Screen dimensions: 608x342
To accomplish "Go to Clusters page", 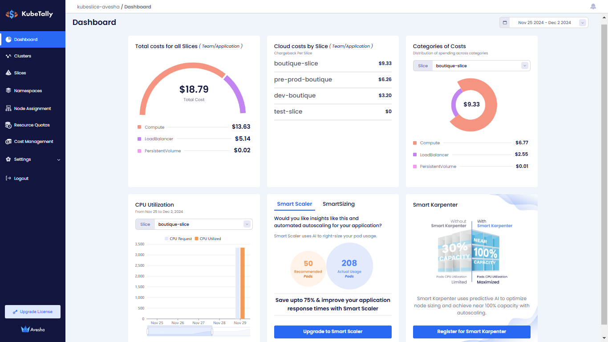I will click(32, 56).
